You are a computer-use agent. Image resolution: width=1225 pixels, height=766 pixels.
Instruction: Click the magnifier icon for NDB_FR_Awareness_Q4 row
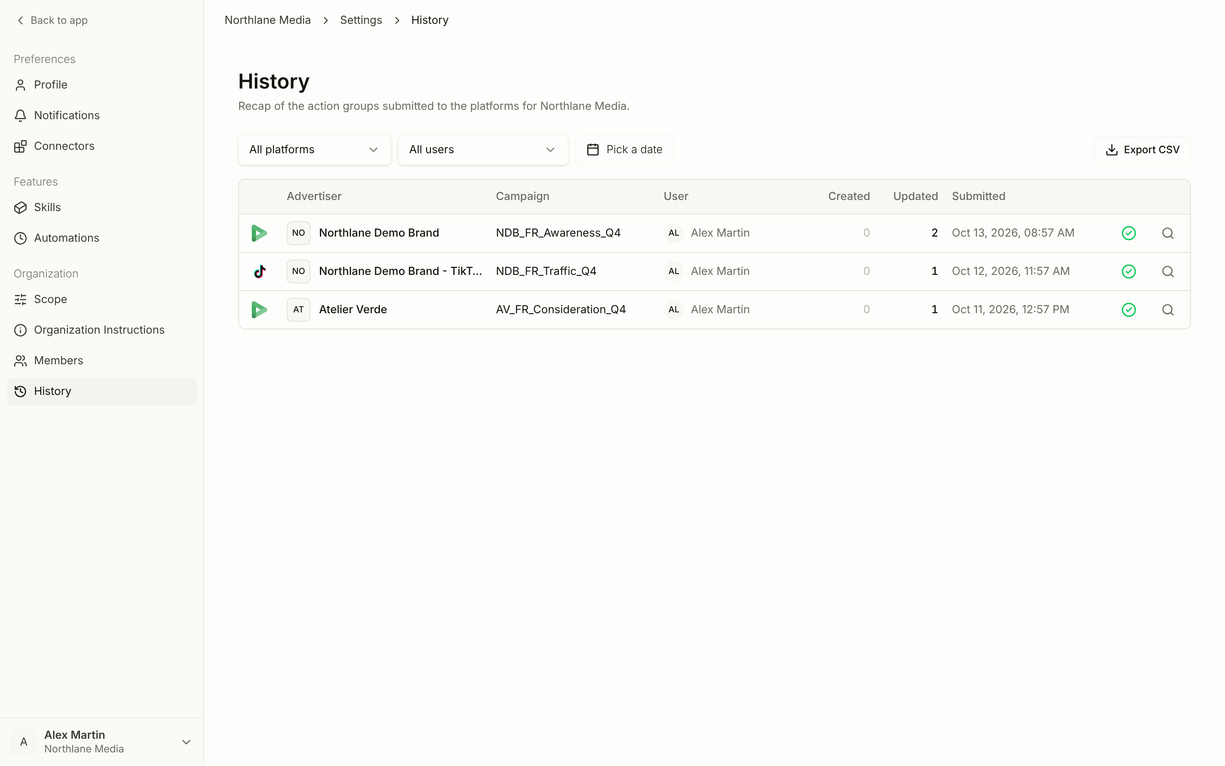point(1167,233)
